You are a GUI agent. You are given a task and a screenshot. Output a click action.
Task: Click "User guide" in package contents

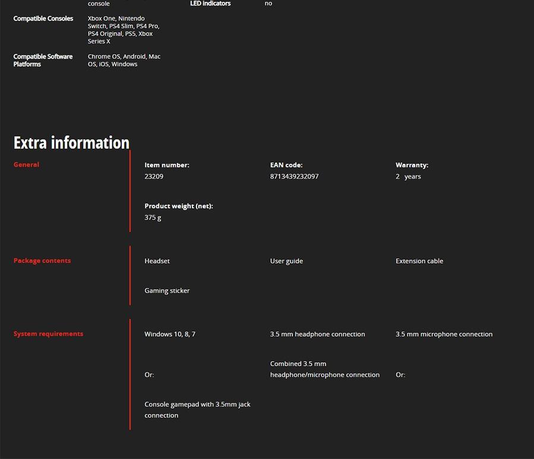pos(286,261)
